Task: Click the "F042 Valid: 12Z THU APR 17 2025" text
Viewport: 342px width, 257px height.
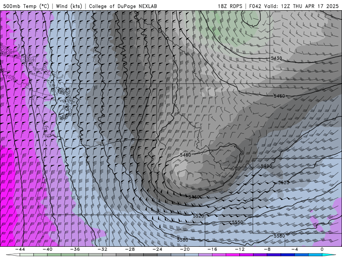Action: point(294,6)
